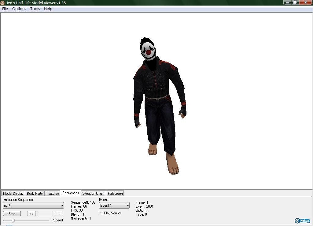Switch to the Model Display tab
313x226 pixels.
13,194
